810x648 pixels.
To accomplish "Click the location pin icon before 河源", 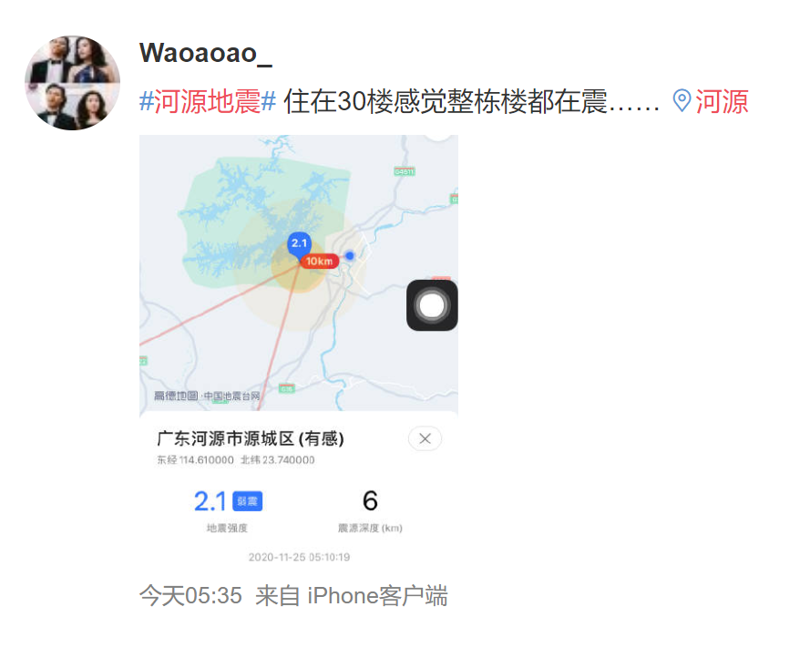I will click(682, 101).
